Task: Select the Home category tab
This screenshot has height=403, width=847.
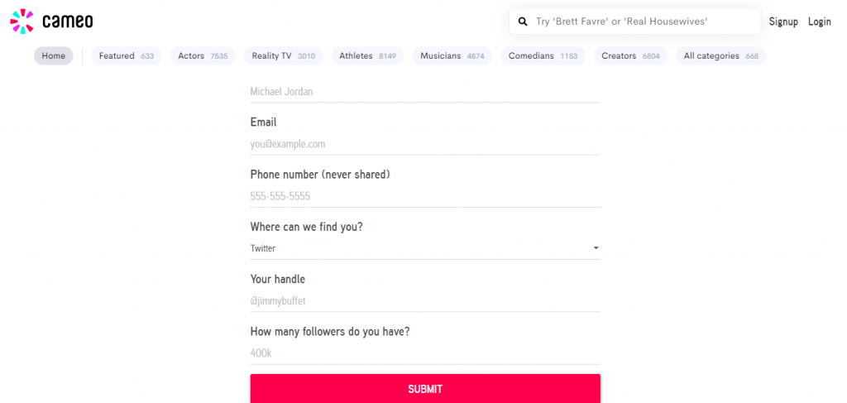Action: click(x=54, y=56)
